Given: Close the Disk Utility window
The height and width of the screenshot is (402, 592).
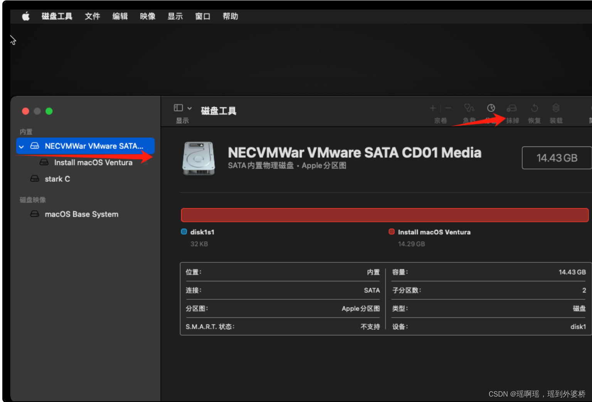Looking at the screenshot, I should pos(26,111).
